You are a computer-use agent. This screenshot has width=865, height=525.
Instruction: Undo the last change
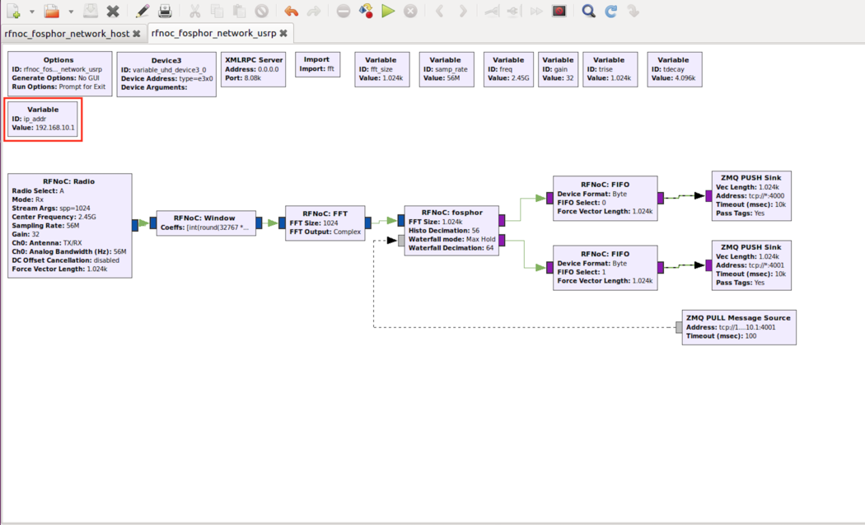point(290,12)
